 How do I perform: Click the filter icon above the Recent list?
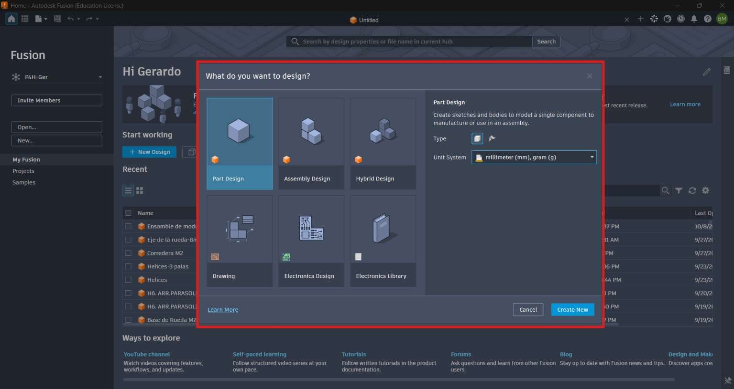point(679,190)
